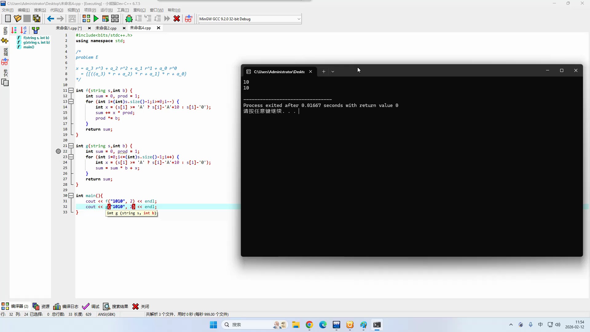The image size is (590, 332).
Task: Click the Save All floppy disks icon
Action: [x=37, y=19]
